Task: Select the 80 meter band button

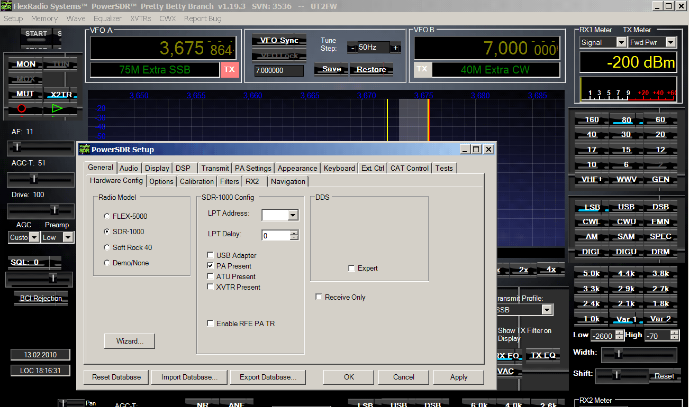Action: pyautogui.click(x=626, y=120)
